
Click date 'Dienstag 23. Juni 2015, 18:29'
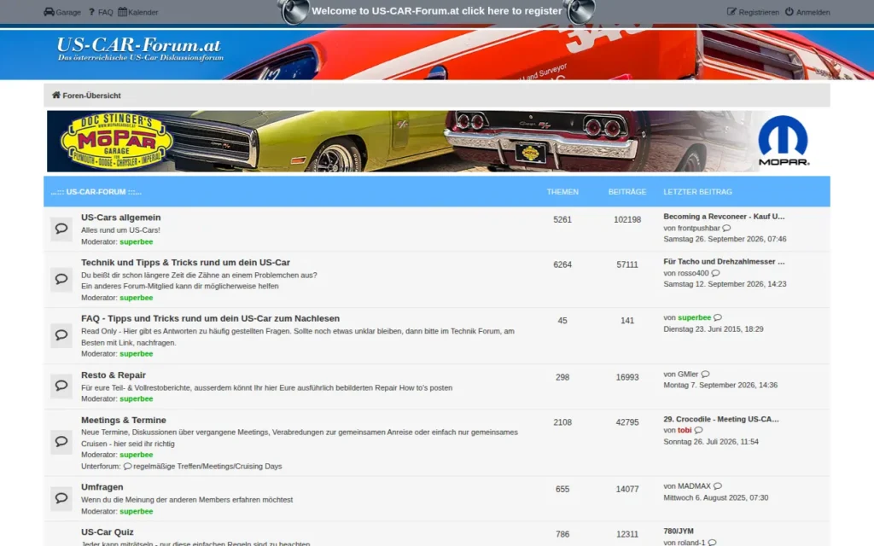[x=713, y=329]
